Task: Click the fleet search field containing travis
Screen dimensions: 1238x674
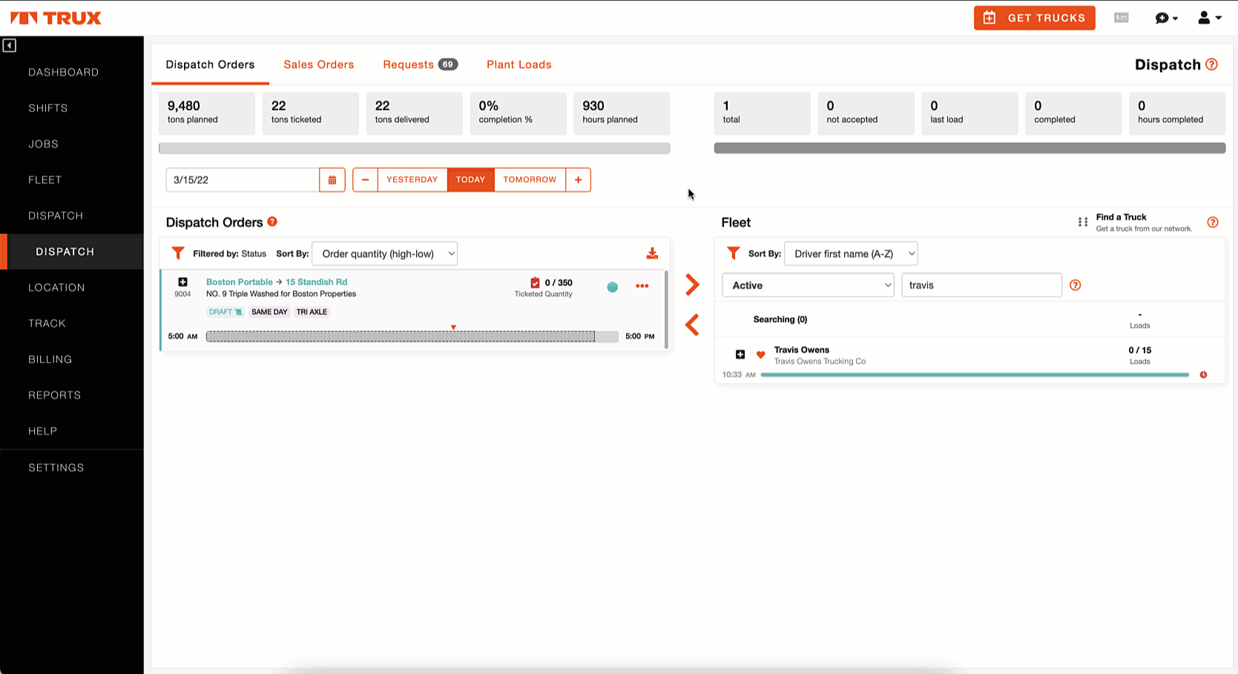Action: pyautogui.click(x=981, y=285)
